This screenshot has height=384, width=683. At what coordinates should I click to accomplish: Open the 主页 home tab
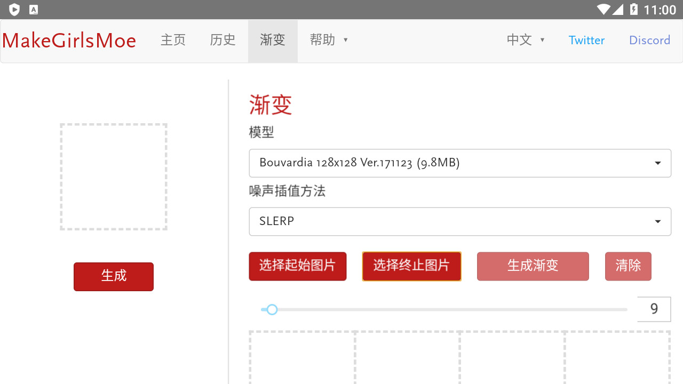173,41
